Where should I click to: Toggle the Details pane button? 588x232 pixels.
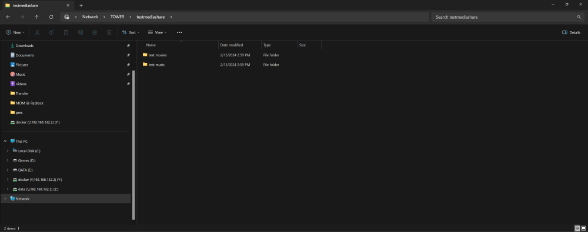[571, 33]
